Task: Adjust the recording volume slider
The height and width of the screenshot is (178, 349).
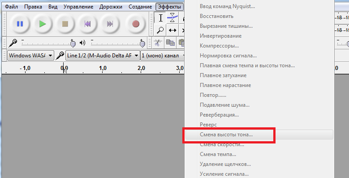Action: 48,43
